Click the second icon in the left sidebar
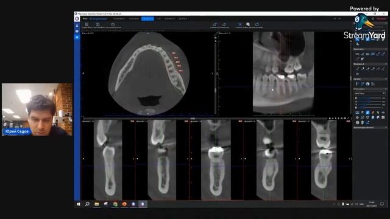 point(77,32)
